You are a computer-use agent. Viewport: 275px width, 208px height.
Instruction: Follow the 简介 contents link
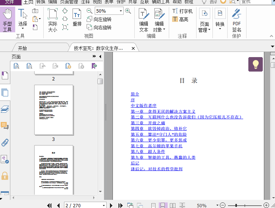pos(135,94)
